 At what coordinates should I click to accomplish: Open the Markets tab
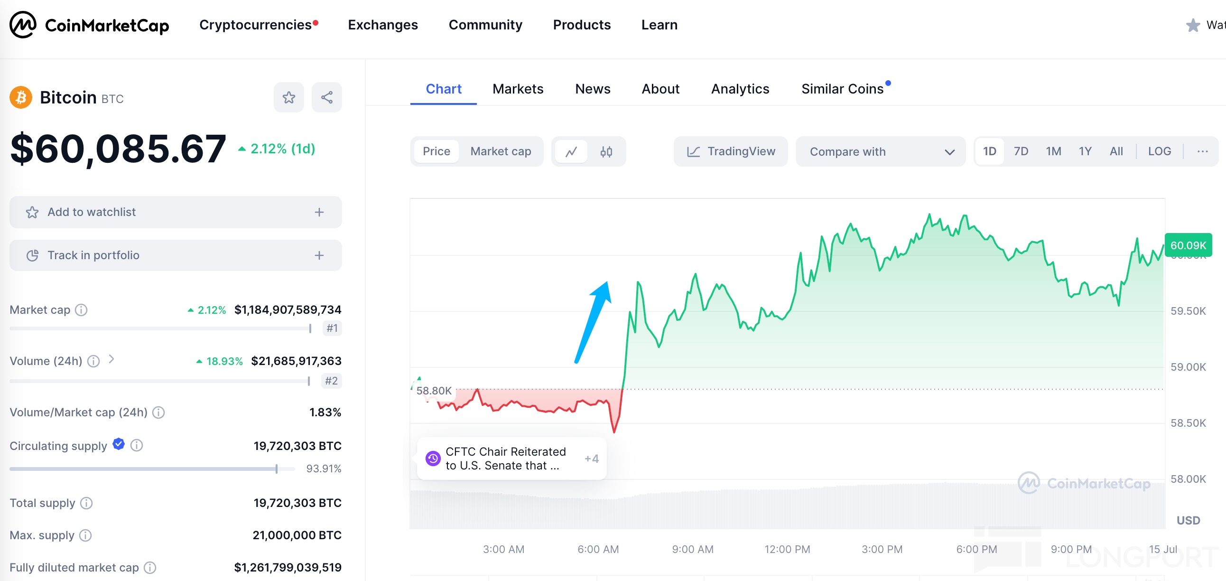pos(518,89)
